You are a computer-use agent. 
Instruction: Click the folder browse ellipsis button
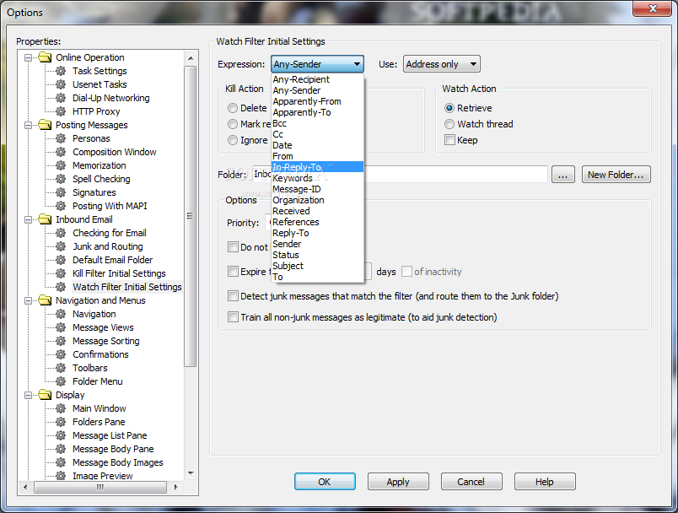(x=563, y=175)
